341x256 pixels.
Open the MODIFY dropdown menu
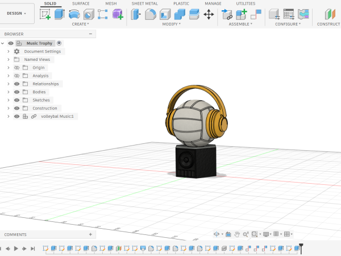click(x=172, y=24)
